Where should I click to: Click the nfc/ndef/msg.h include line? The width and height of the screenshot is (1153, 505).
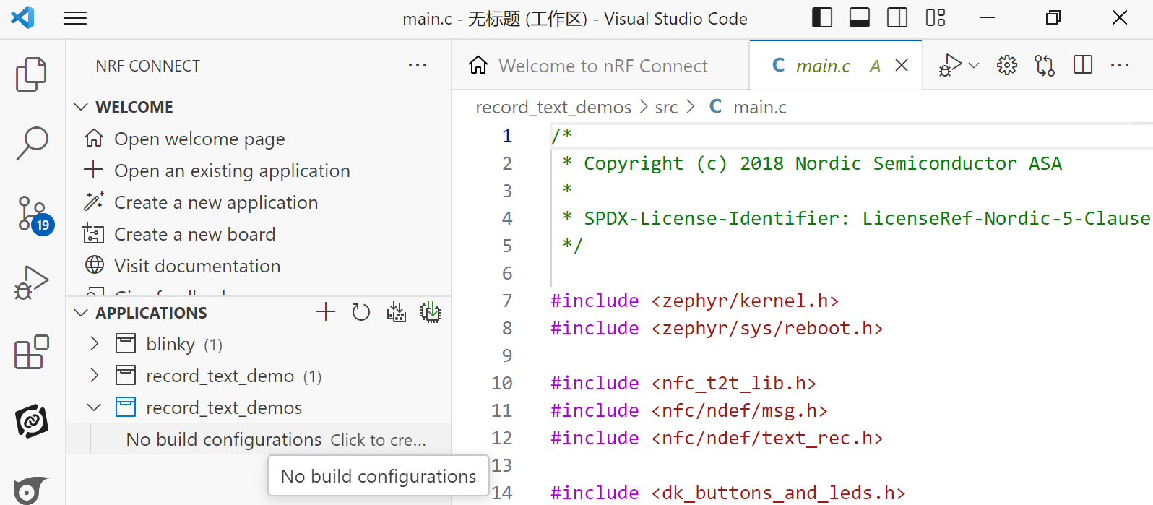point(689,410)
